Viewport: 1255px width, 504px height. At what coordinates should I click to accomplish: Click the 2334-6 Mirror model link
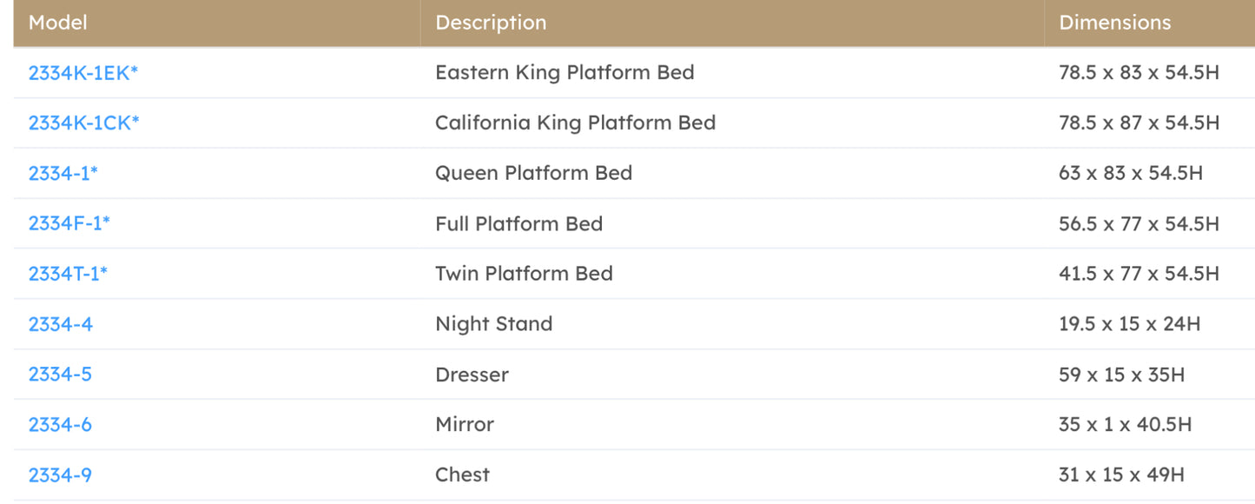pos(60,425)
